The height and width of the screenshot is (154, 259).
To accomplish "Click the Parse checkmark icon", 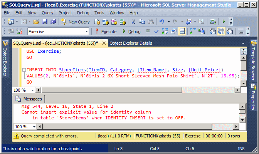I will 156,31.
